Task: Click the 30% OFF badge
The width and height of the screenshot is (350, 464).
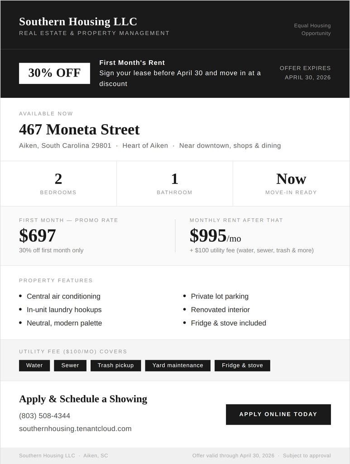Action: (x=54, y=73)
